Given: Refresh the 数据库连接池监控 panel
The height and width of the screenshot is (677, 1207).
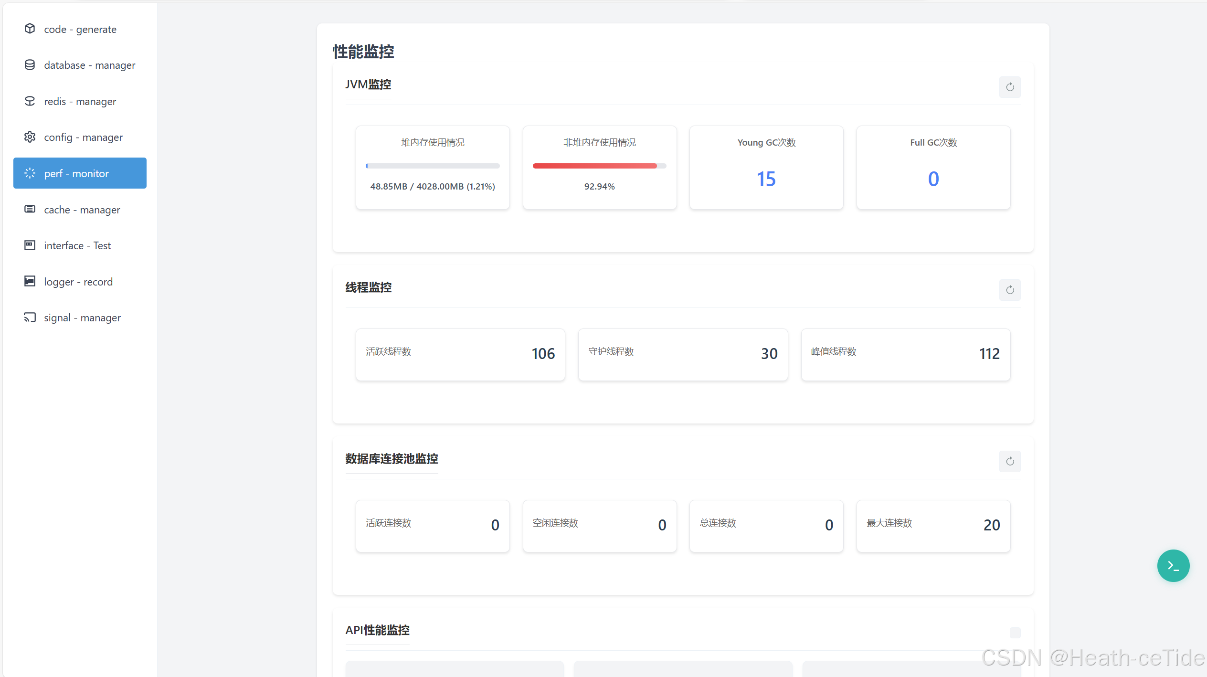Looking at the screenshot, I should click(1009, 461).
